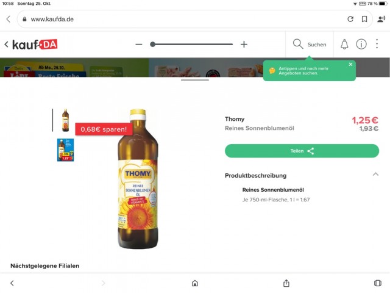
Task: Tap the '0,68€ sparen!' savings badge
Action: click(104, 129)
